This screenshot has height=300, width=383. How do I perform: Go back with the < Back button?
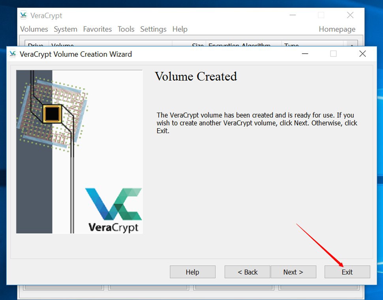(x=247, y=272)
